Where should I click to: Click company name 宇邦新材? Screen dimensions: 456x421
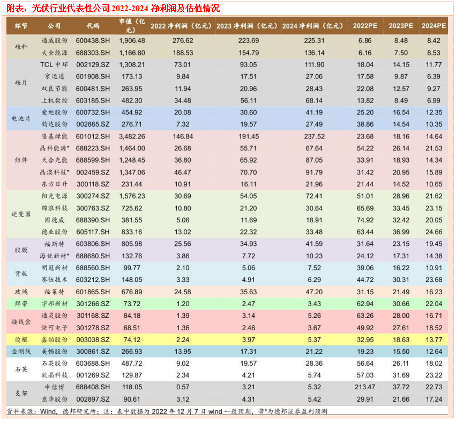click(54, 304)
